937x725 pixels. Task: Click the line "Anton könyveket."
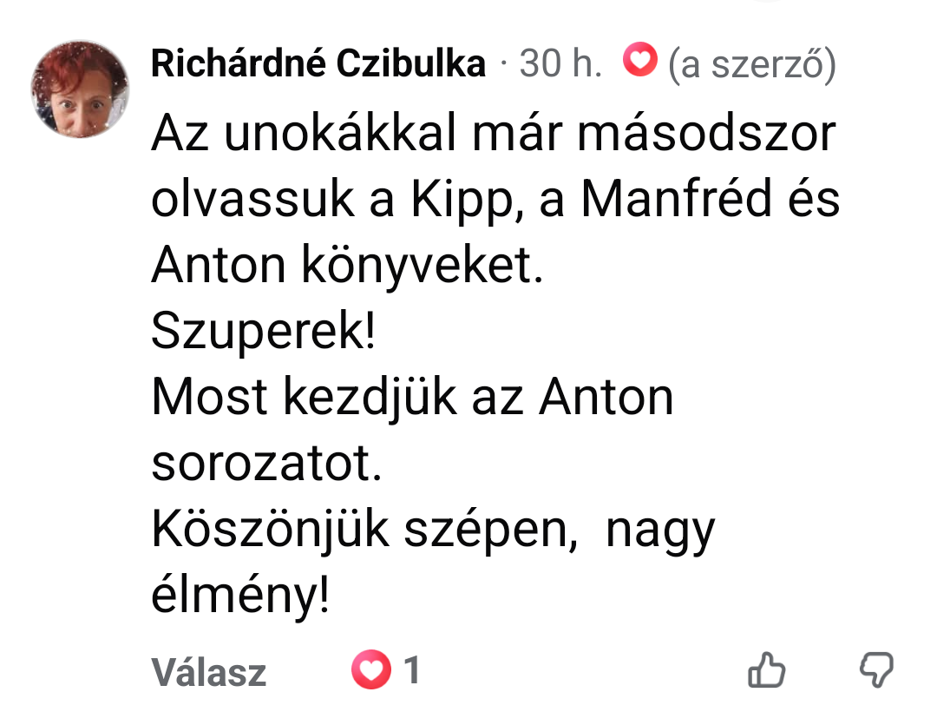click(348, 265)
